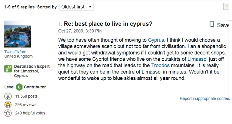The height and width of the screenshot is (124, 232).
Task: Click the helpful votes thumbs-up icon
Action: coord(8,113)
